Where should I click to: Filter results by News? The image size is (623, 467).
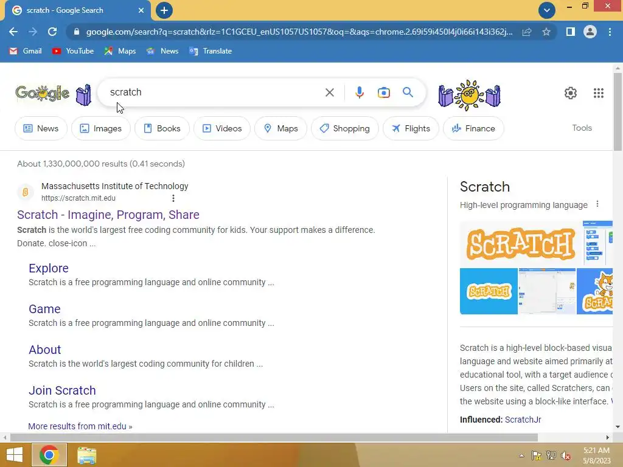tap(41, 128)
